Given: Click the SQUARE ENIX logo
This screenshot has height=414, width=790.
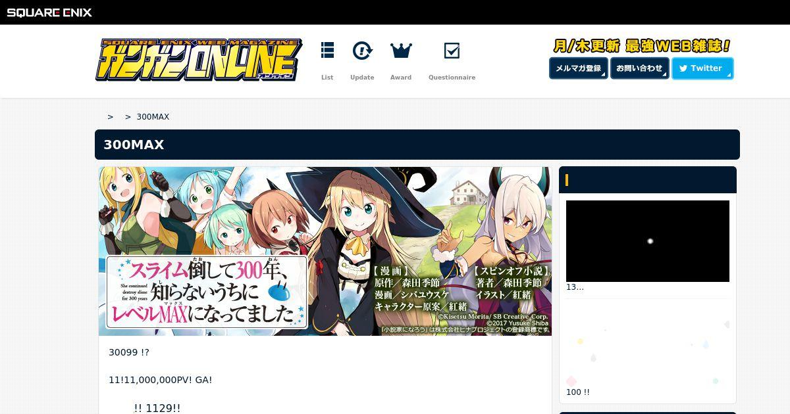Looking at the screenshot, I should (x=50, y=12).
